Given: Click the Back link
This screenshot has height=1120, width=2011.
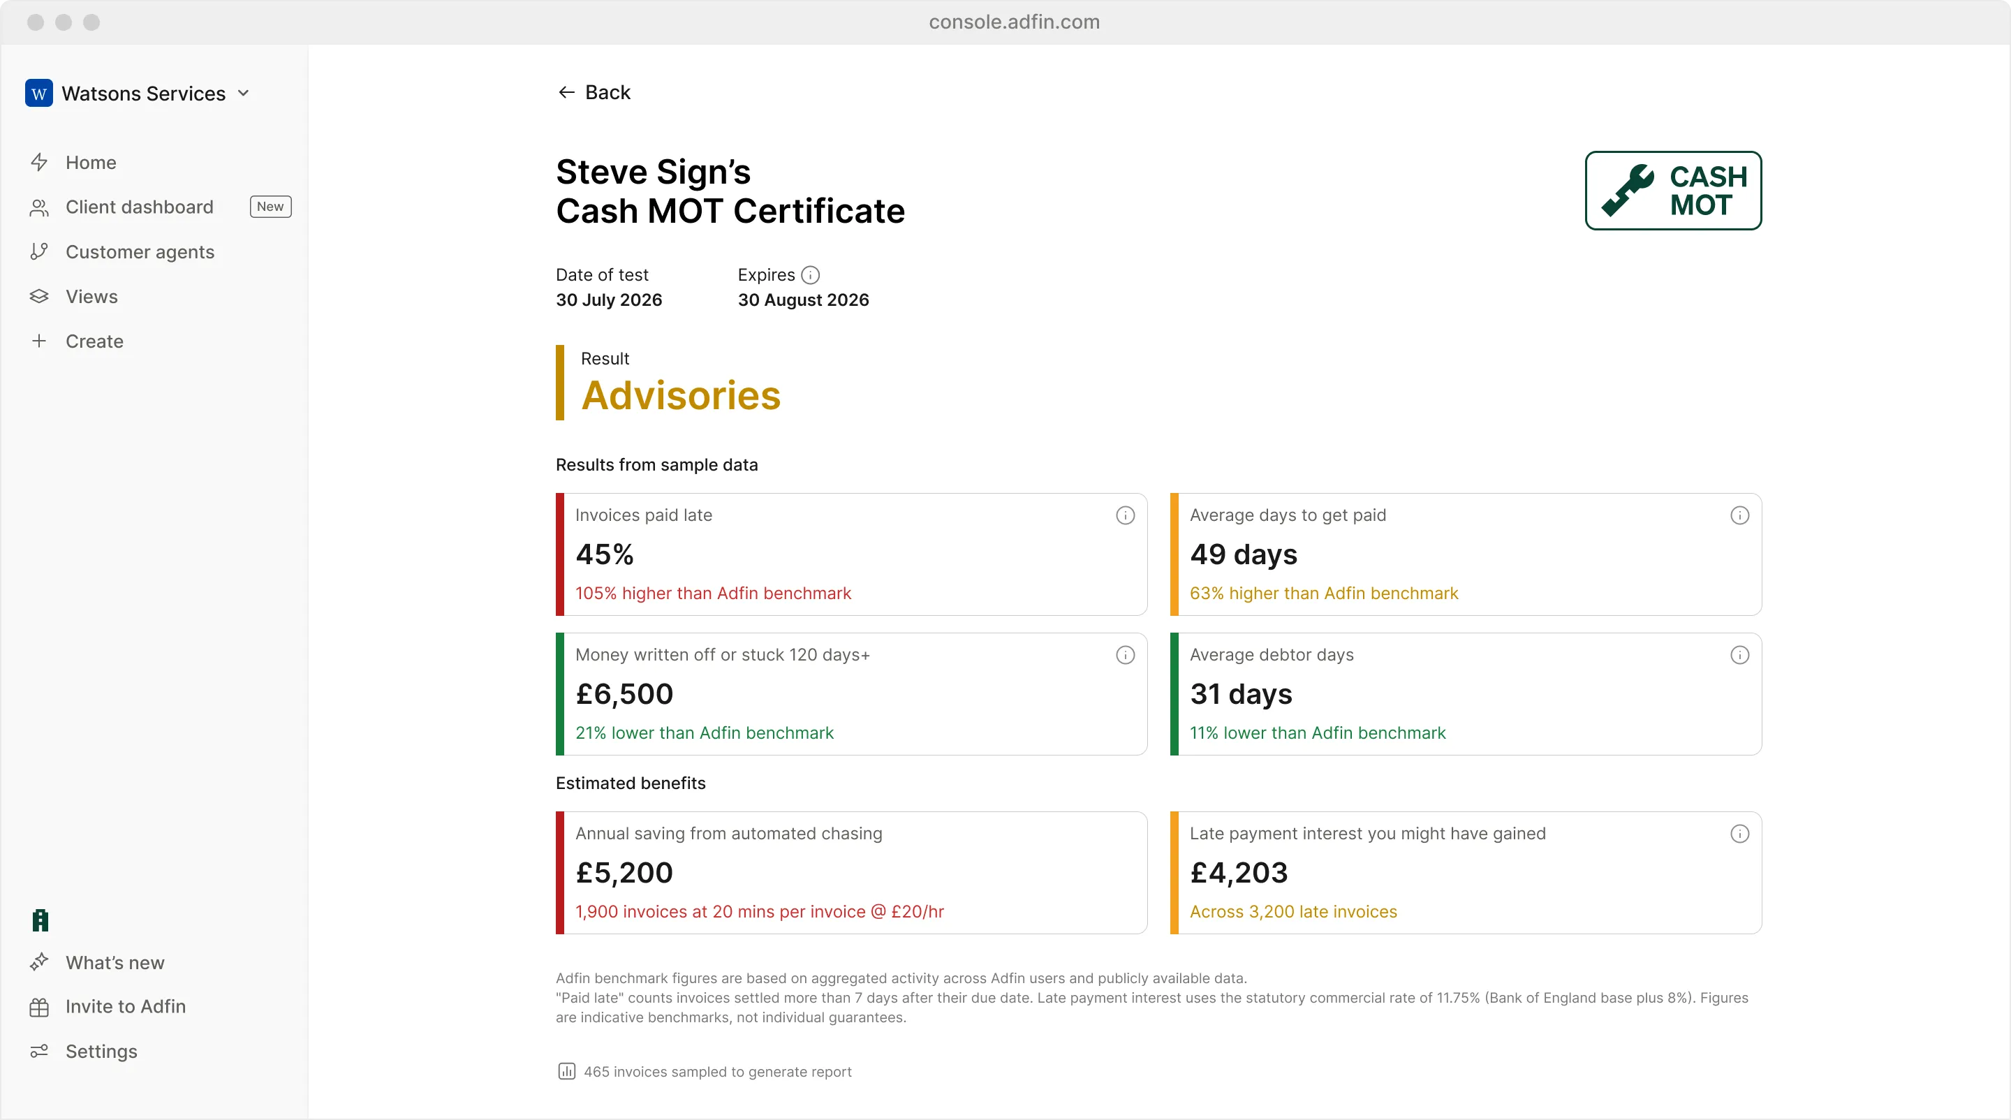Looking at the screenshot, I should click(594, 92).
